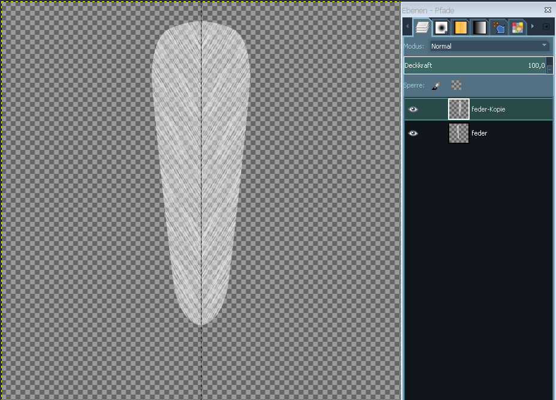Click the Deckkraft opacity slider
This screenshot has height=400, width=556.
pos(474,65)
